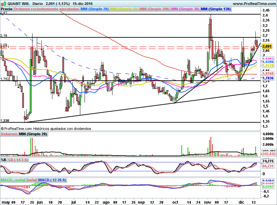This screenshot has height=205, width=277.
Task: Click the %D ( 14 3 5) label
Action: point(18,160)
